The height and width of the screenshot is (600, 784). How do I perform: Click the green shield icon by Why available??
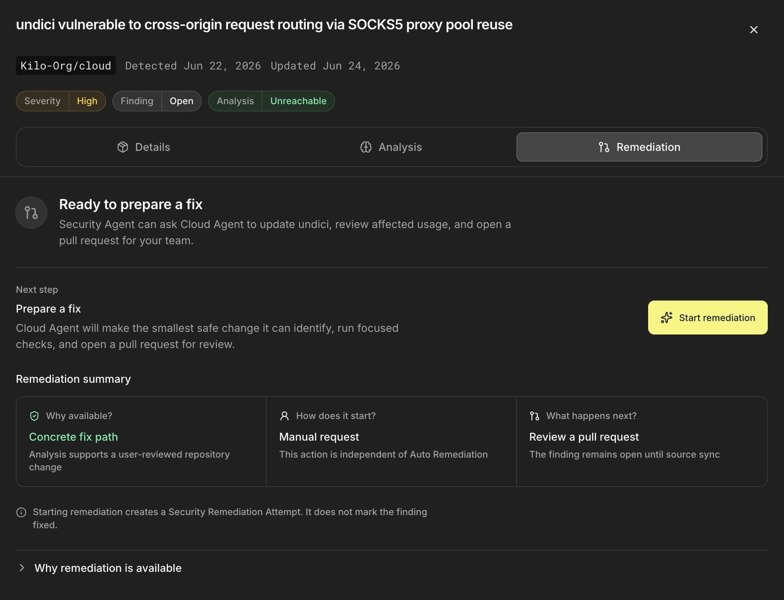pyautogui.click(x=34, y=416)
